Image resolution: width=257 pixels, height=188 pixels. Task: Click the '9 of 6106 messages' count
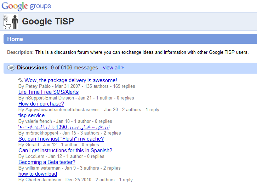tap(74, 68)
